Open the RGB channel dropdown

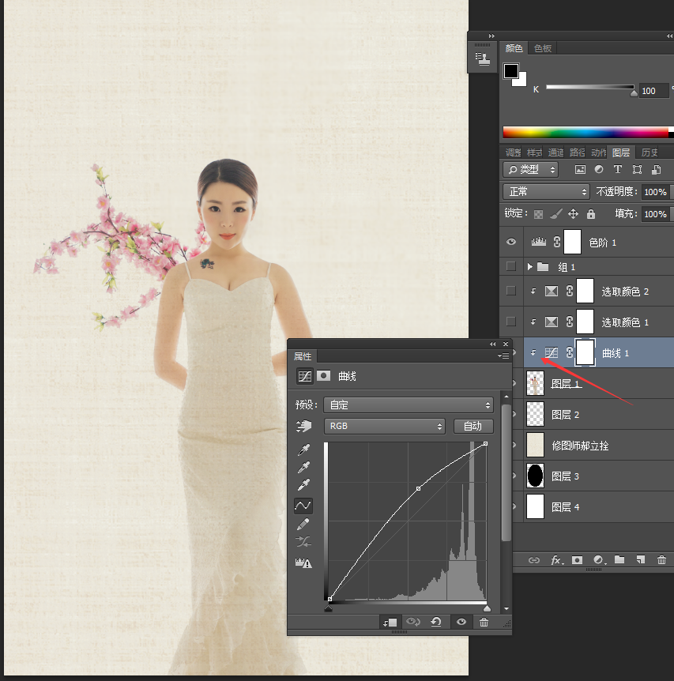(385, 426)
